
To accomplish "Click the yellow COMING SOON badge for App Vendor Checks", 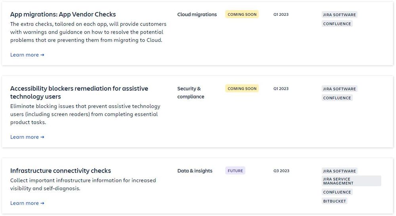I will pyautogui.click(x=242, y=14).
